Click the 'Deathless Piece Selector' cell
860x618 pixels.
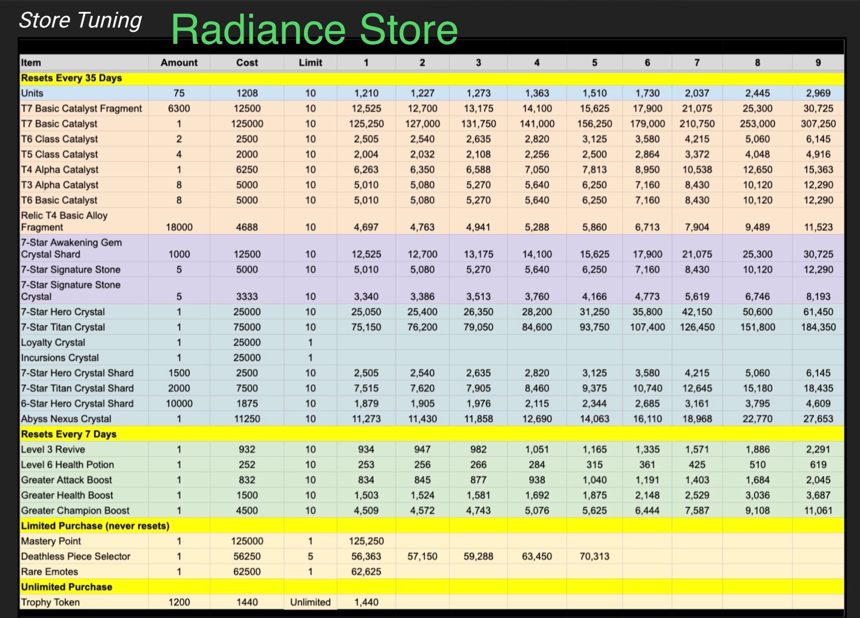coord(84,557)
